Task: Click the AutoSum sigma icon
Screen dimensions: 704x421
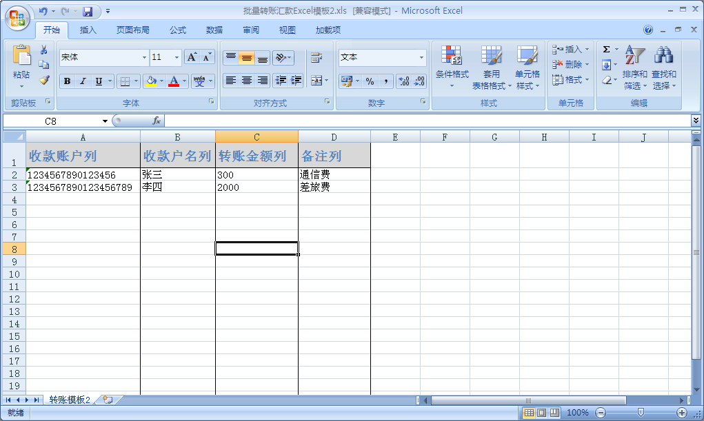Action: [606, 50]
